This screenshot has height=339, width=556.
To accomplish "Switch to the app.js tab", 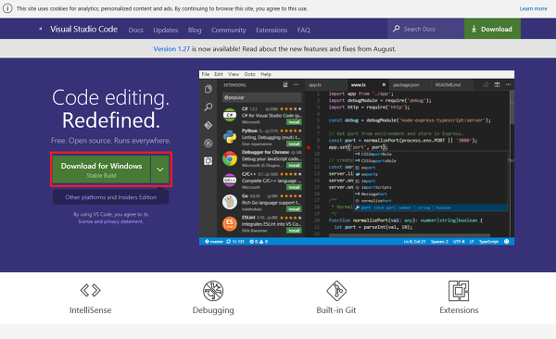I will pyautogui.click(x=325, y=85).
